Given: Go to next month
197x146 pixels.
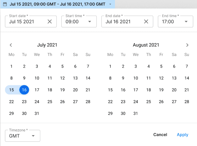Looking at the screenshot, I should click(187, 45).
